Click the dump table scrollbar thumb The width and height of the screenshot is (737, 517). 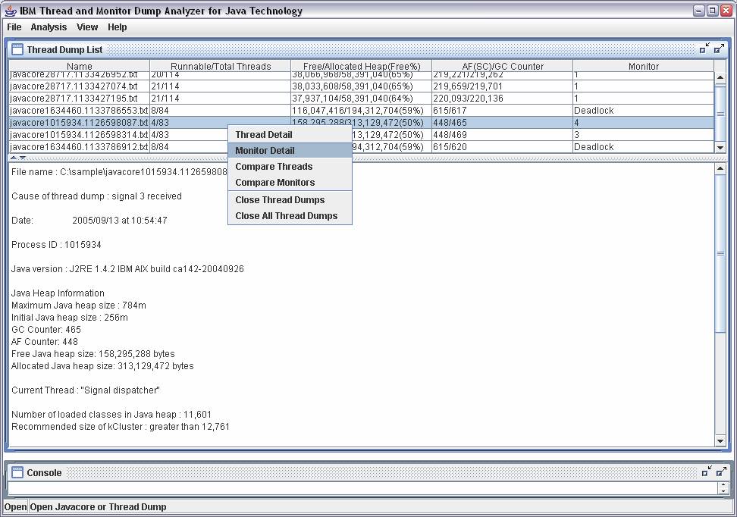coord(720,113)
